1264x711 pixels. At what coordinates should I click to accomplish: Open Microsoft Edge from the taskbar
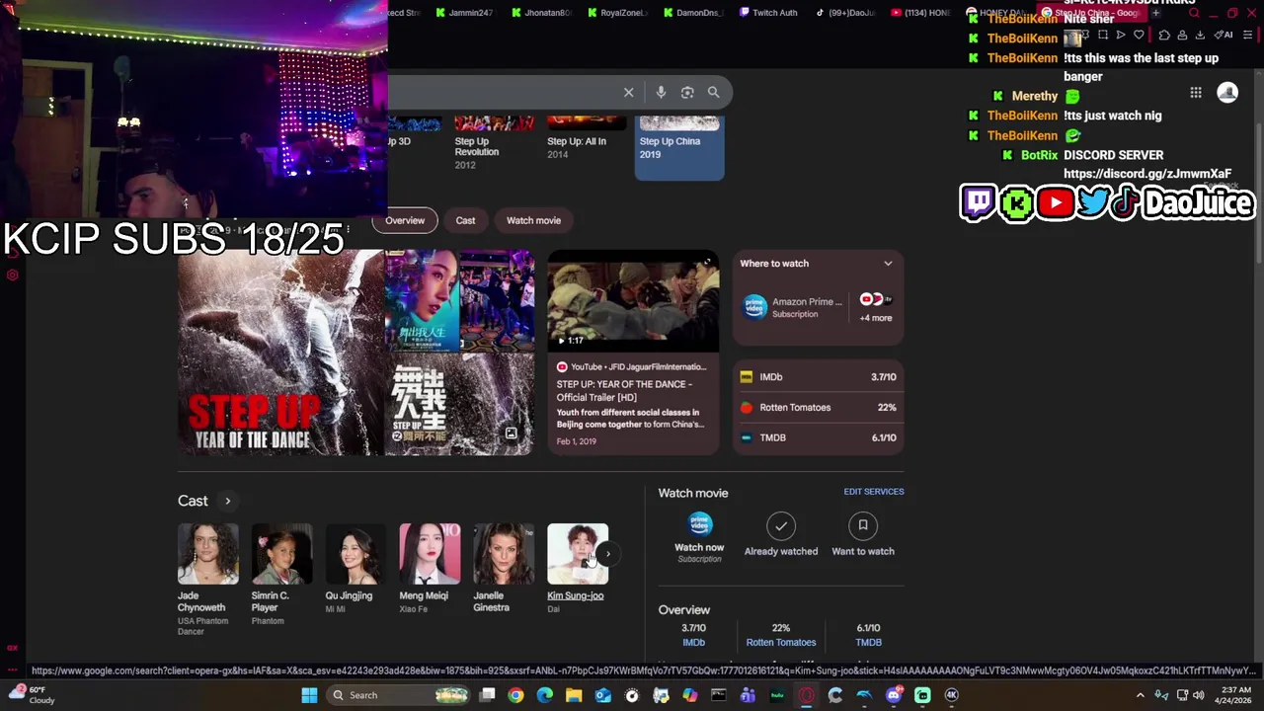544,695
